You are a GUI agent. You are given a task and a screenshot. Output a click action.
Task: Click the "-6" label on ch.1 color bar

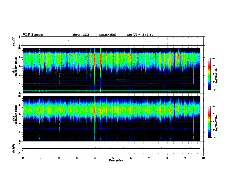pos(213,58)
